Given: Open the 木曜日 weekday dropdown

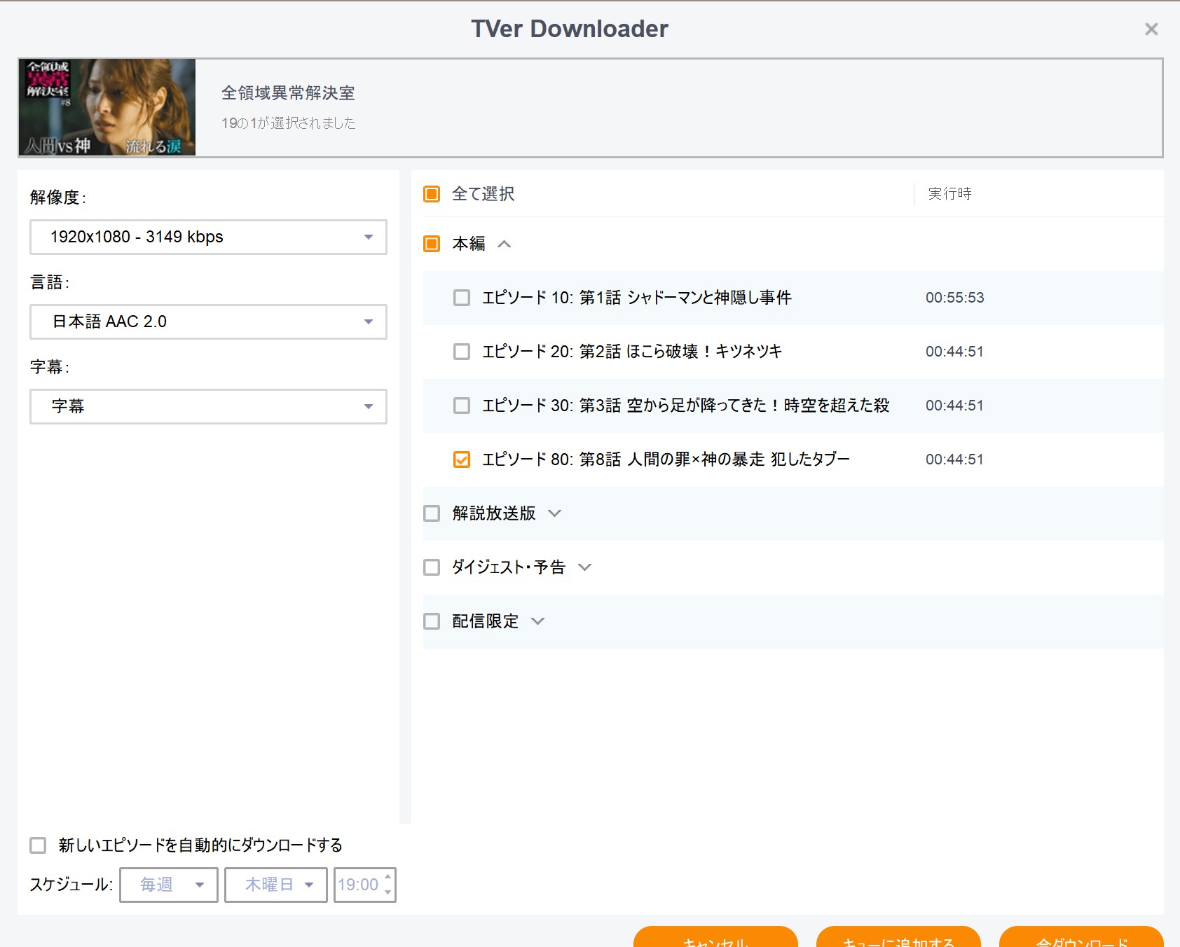Looking at the screenshot, I should click(x=276, y=885).
